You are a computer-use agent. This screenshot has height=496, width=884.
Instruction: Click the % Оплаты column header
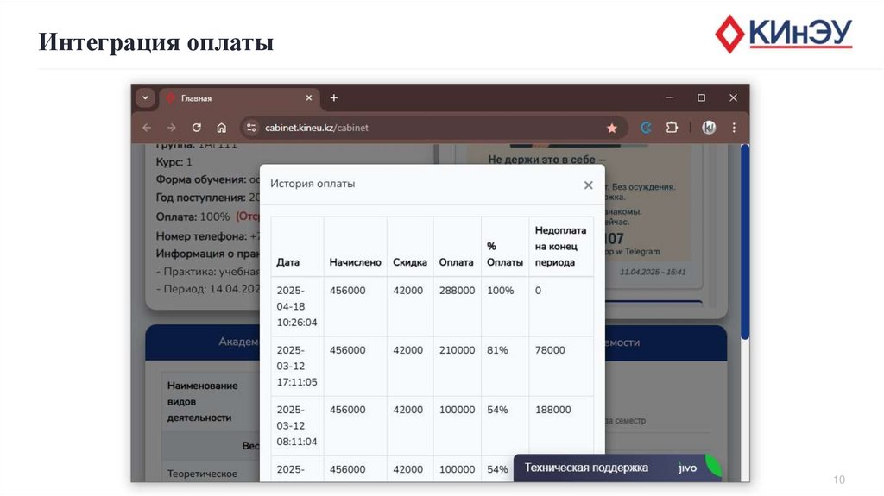(x=504, y=254)
